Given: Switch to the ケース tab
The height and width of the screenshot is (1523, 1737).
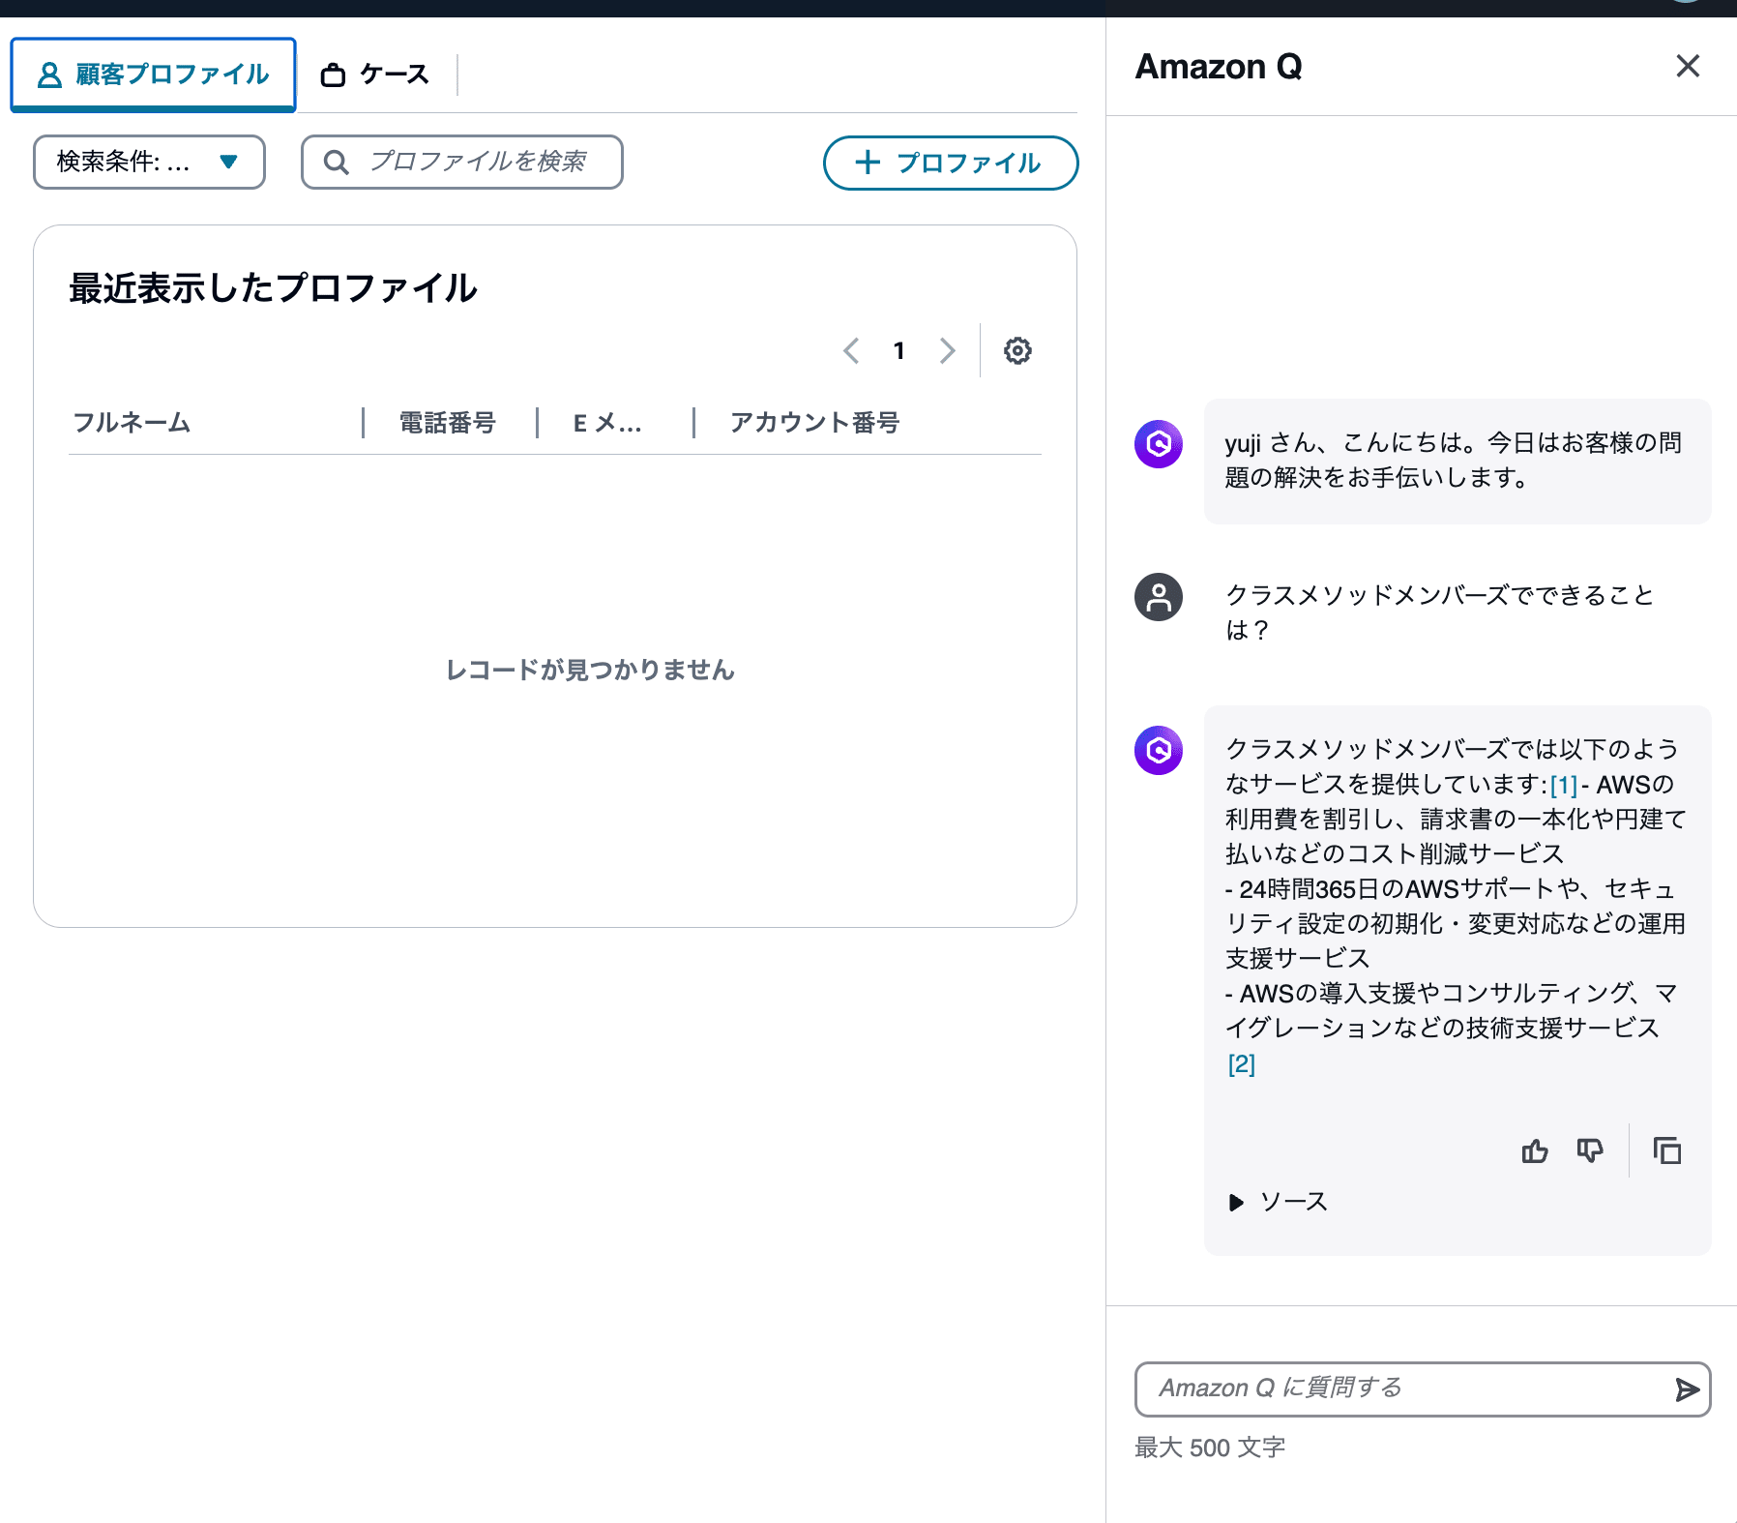Looking at the screenshot, I should pos(375,75).
